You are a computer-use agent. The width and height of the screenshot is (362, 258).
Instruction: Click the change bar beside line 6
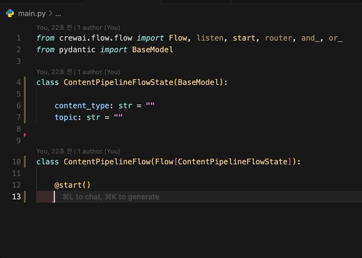click(x=25, y=106)
